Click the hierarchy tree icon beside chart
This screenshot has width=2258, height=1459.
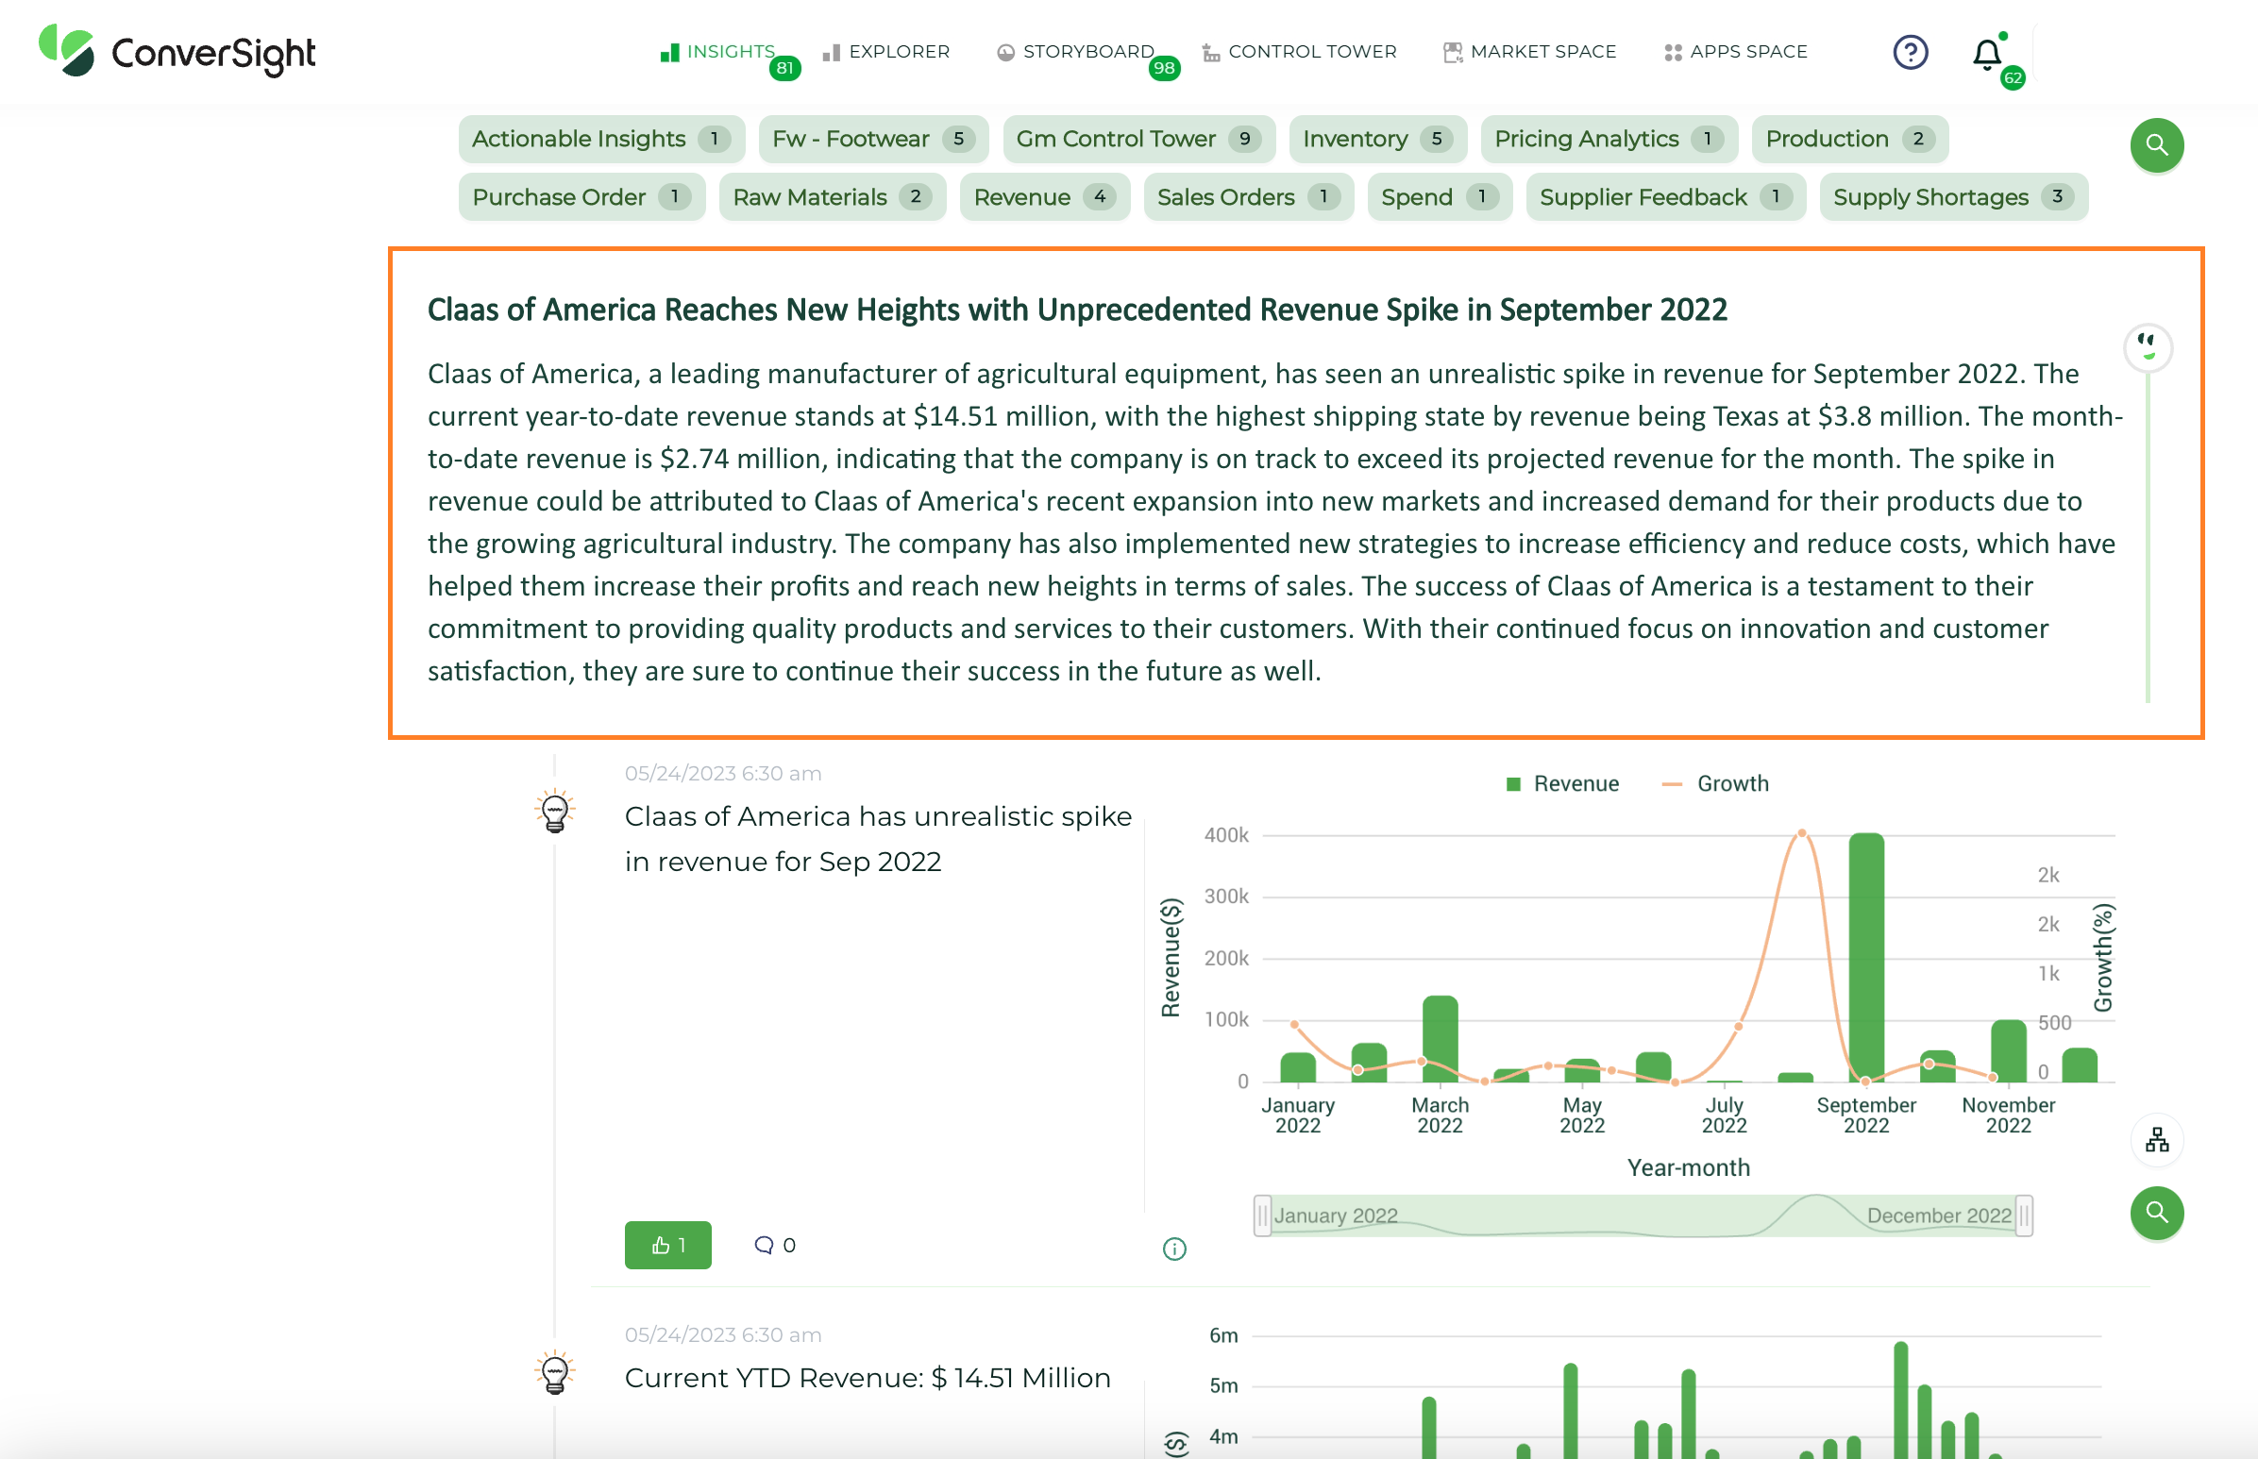tap(2157, 1139)
